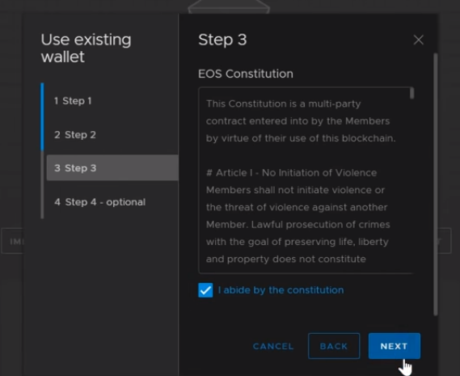Screen dimensions: 460x376
Task: Click the hidden button at right edge behind dialog
Action: point(445,241)
